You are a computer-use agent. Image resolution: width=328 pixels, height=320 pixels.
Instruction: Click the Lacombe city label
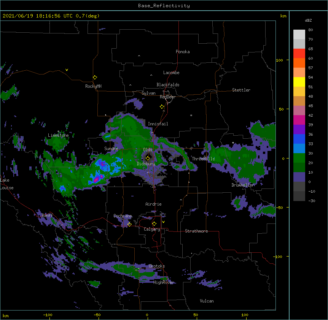[x=171, y=73]
